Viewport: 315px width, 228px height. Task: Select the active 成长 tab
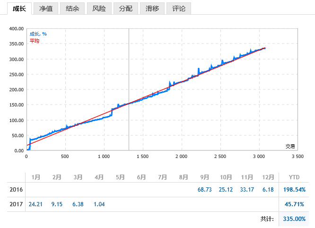19,9
